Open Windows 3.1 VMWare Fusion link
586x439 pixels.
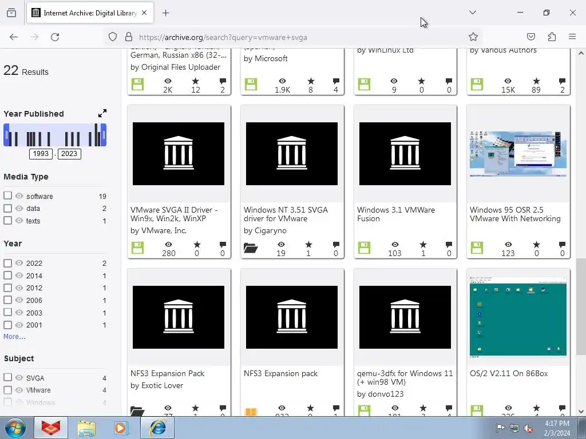pyautogui.click(x=396, y=214)
